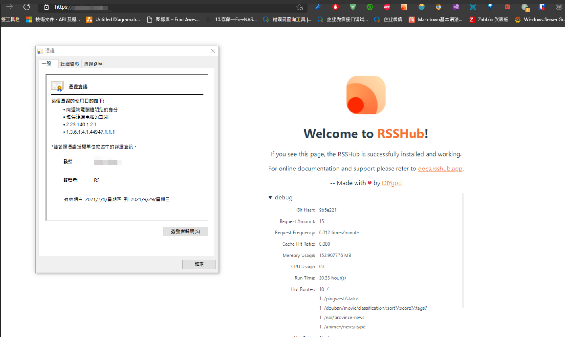Open red stop-hand ad blocker extension
This screenshot has height=337, width=565.
coord(335,7)
